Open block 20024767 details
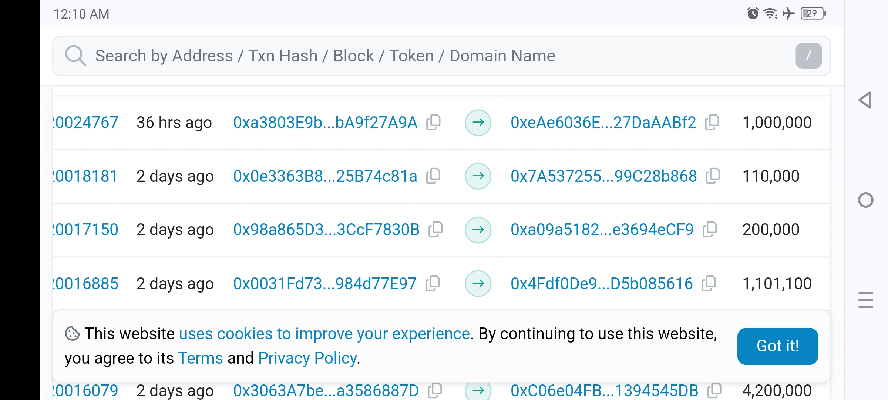The image size is (888, 400). 86,123
